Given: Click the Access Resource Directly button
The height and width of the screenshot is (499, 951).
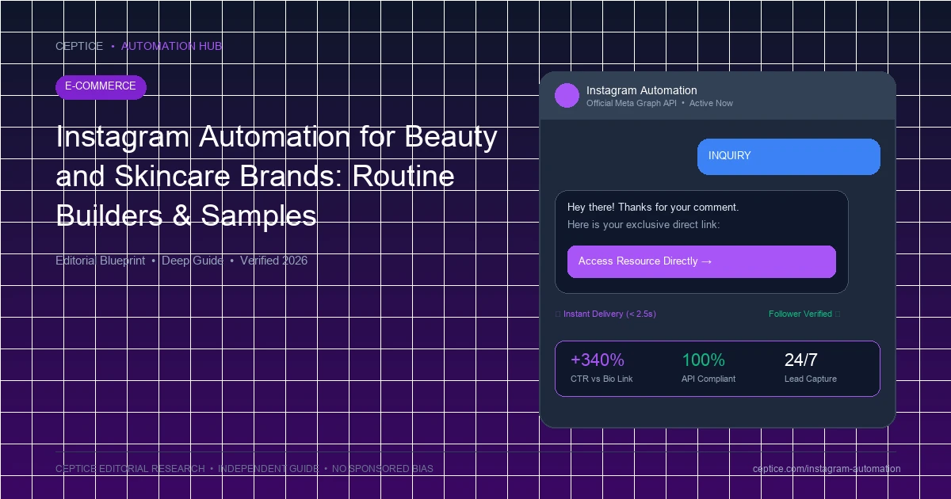Looking at the screenshot, I should [x=701, y=261].
